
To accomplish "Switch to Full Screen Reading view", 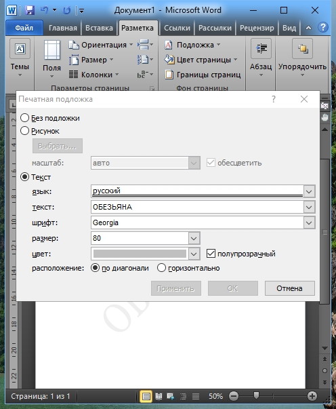I will [x=159, y=396].
